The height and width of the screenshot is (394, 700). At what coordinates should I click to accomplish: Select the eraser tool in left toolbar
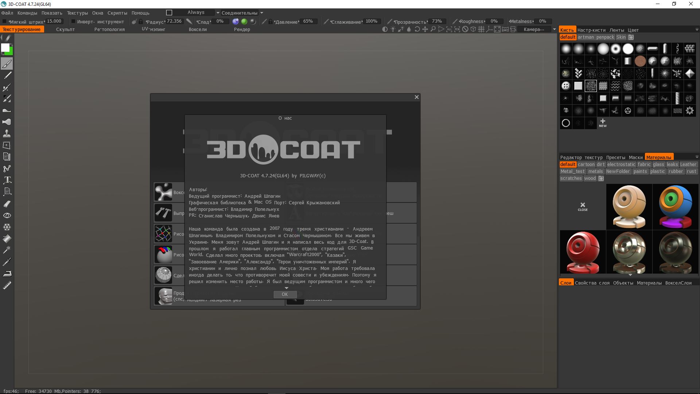click(7, 204)
